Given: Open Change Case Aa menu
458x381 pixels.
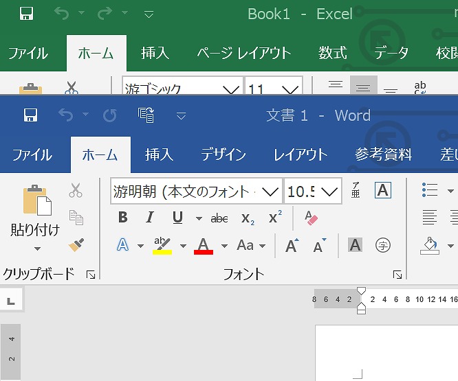Looking at the screenshot, I should 251,246.
